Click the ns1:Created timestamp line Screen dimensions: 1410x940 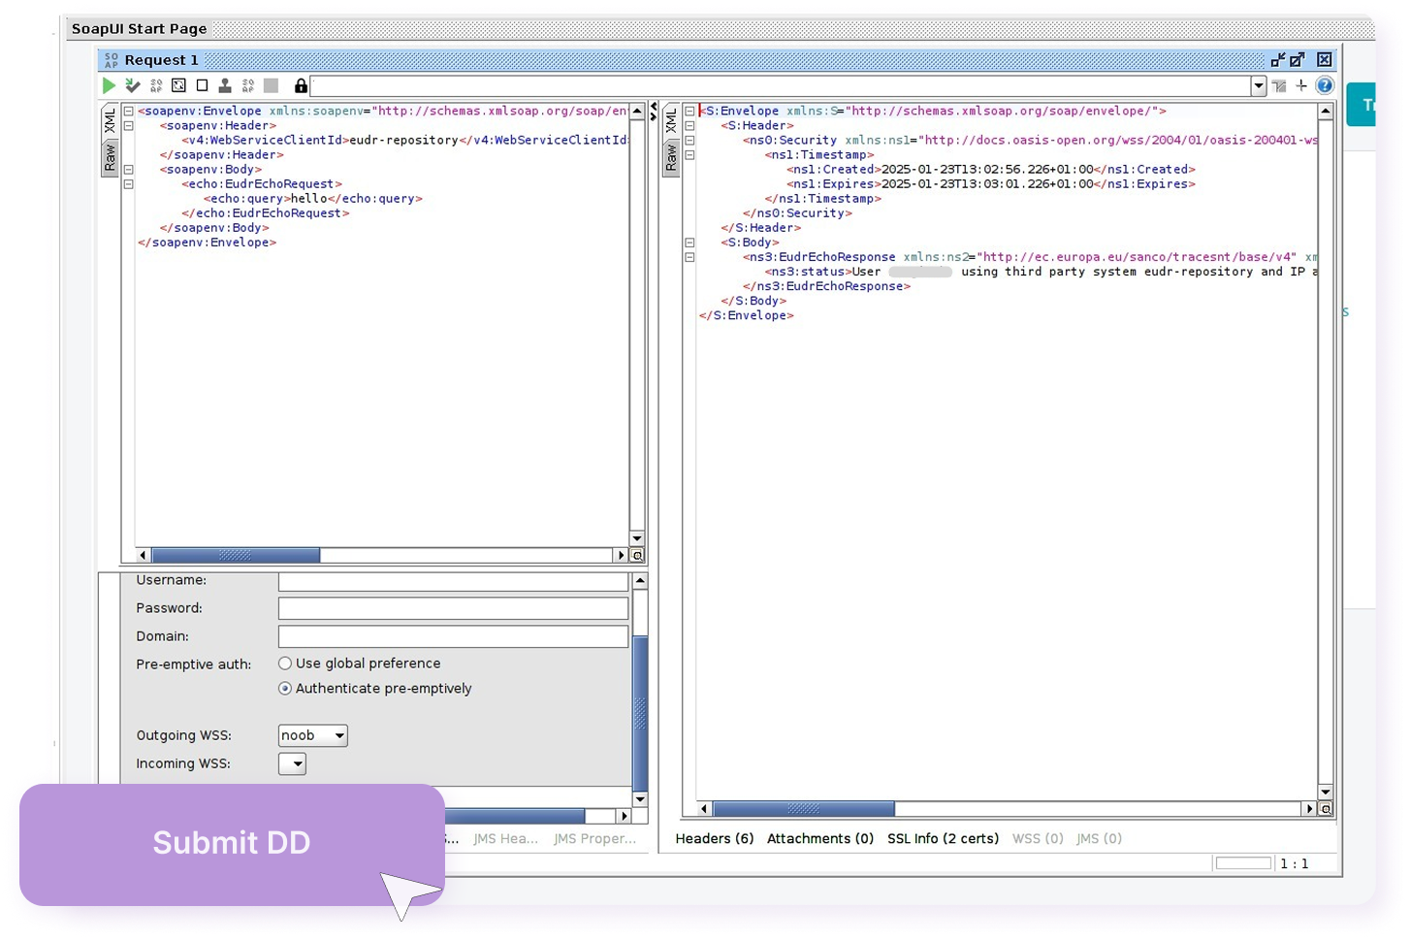coord(990,170)
